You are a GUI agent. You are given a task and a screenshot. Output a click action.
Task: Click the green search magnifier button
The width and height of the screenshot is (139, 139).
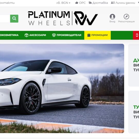coord(14,19)
